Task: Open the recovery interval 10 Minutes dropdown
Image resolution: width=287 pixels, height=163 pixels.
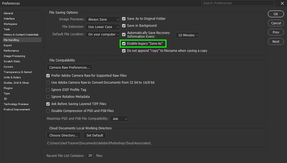Action: point(187,35)
